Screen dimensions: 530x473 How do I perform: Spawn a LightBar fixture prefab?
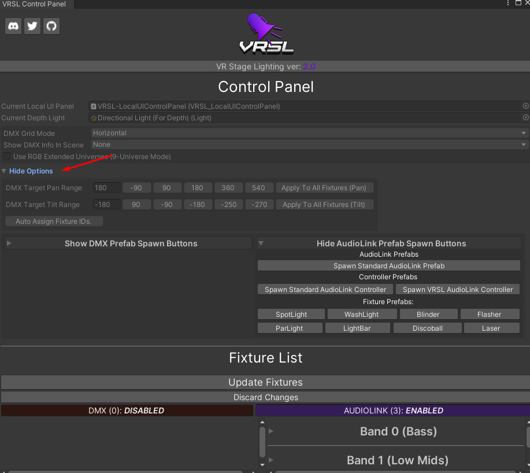click(x=357, y=328)
